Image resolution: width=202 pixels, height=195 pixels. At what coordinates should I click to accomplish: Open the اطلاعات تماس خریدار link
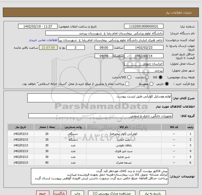click(43, 40)
